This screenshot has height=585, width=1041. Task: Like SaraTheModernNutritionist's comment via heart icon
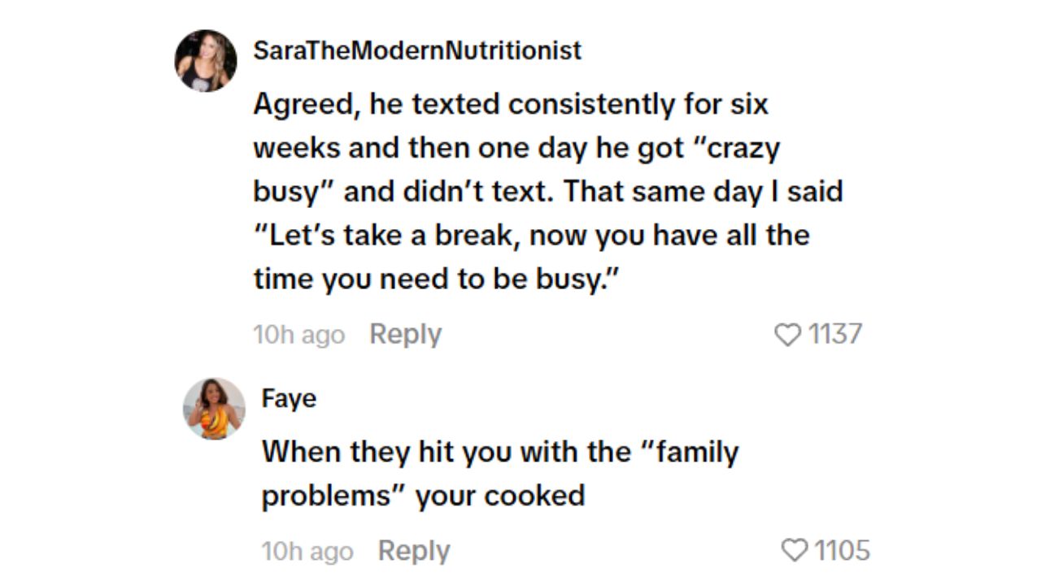click(787, 335)
